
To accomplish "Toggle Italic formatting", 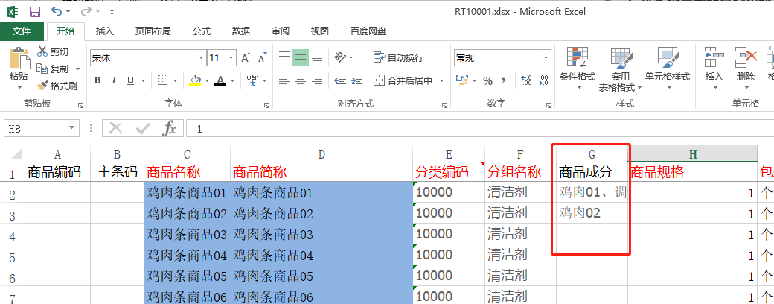I will tap(114, 80).
